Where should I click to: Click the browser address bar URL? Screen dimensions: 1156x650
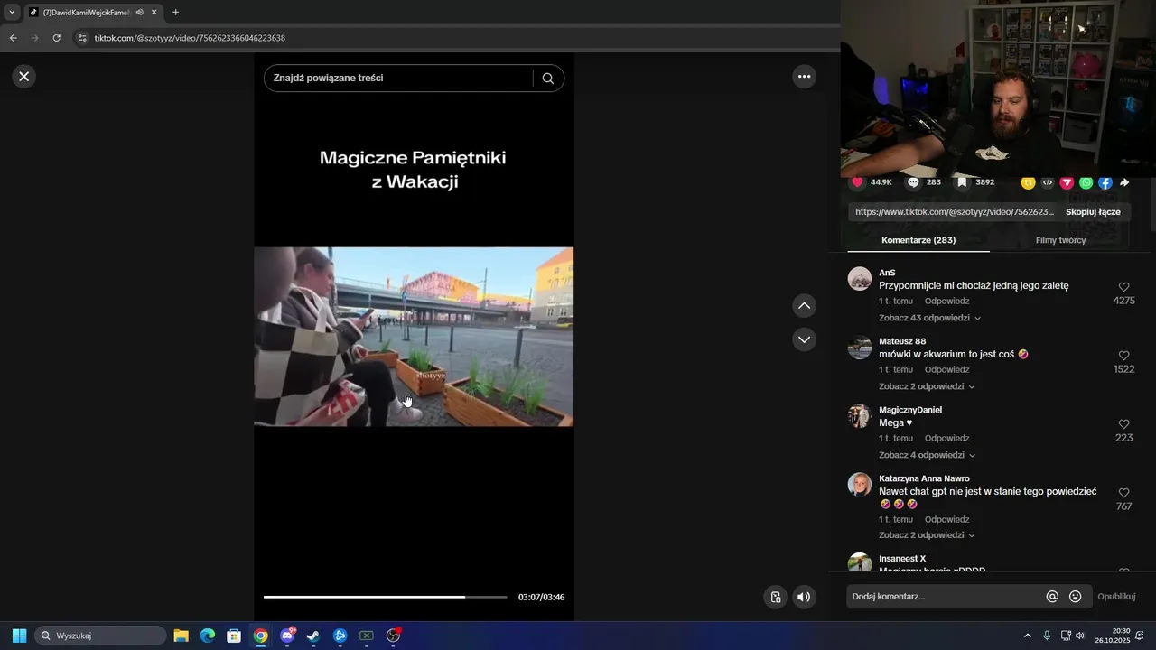pos(190,38)
